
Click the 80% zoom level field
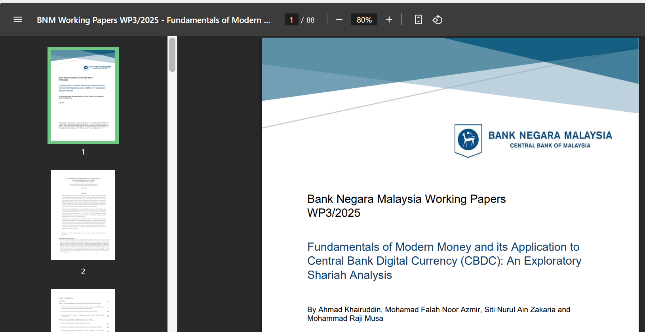364,20
